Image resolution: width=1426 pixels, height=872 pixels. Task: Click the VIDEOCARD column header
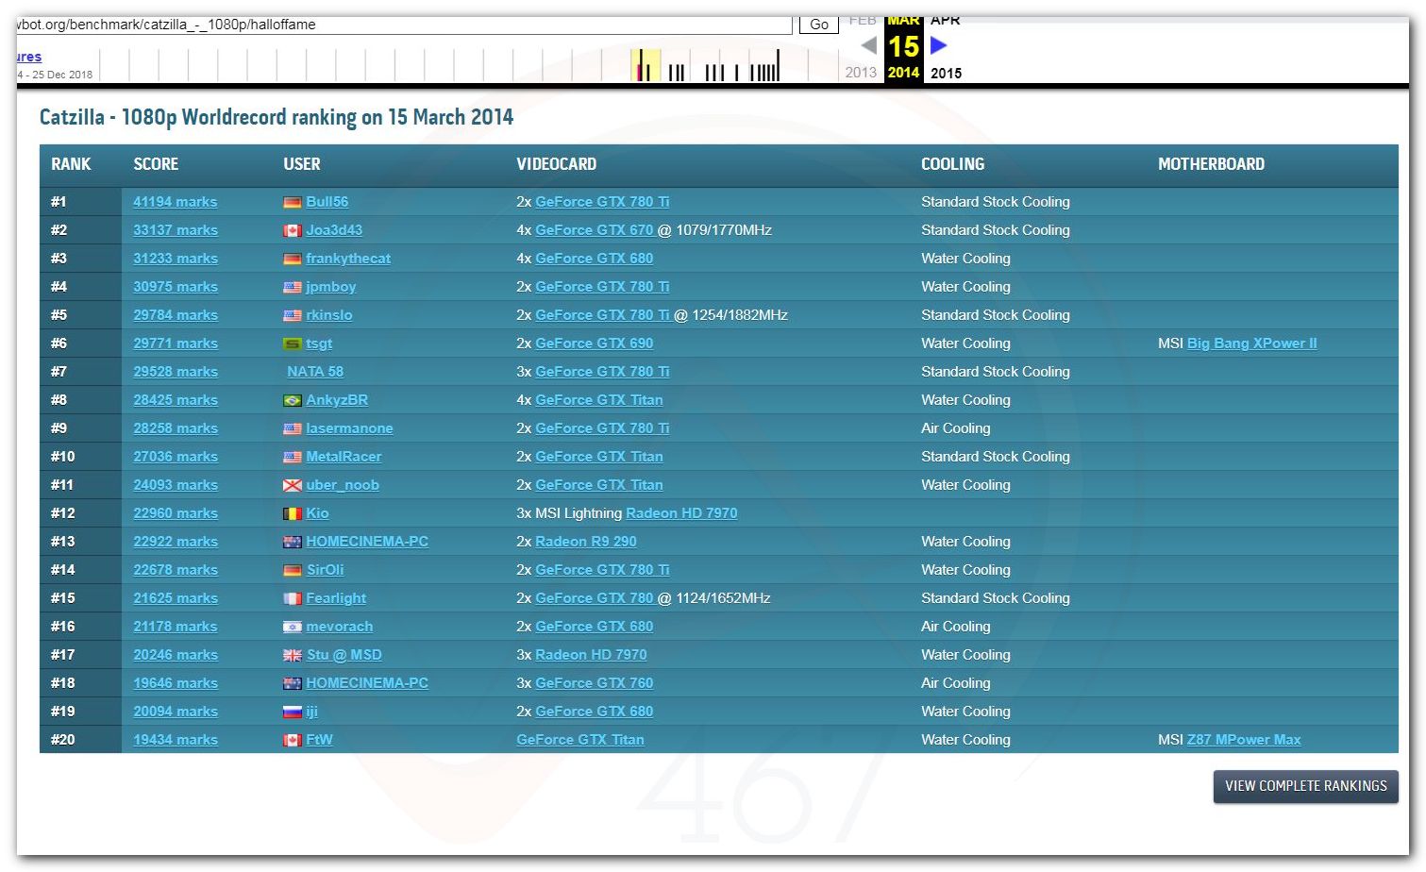tap(557, 164)
